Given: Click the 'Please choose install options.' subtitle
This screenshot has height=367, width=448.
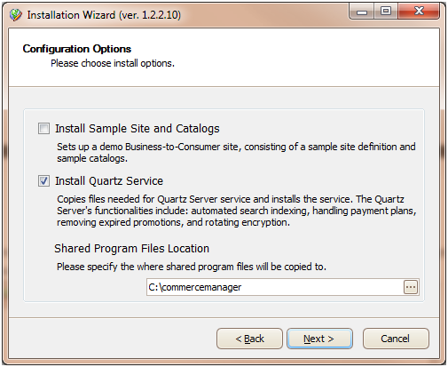Looking at the screenshot, I should coord(113,63).
